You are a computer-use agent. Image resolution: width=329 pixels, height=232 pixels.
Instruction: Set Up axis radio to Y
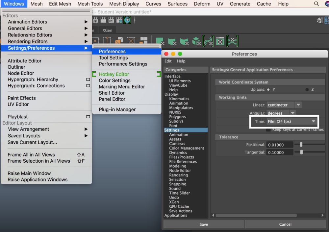(x=268, y=89)
